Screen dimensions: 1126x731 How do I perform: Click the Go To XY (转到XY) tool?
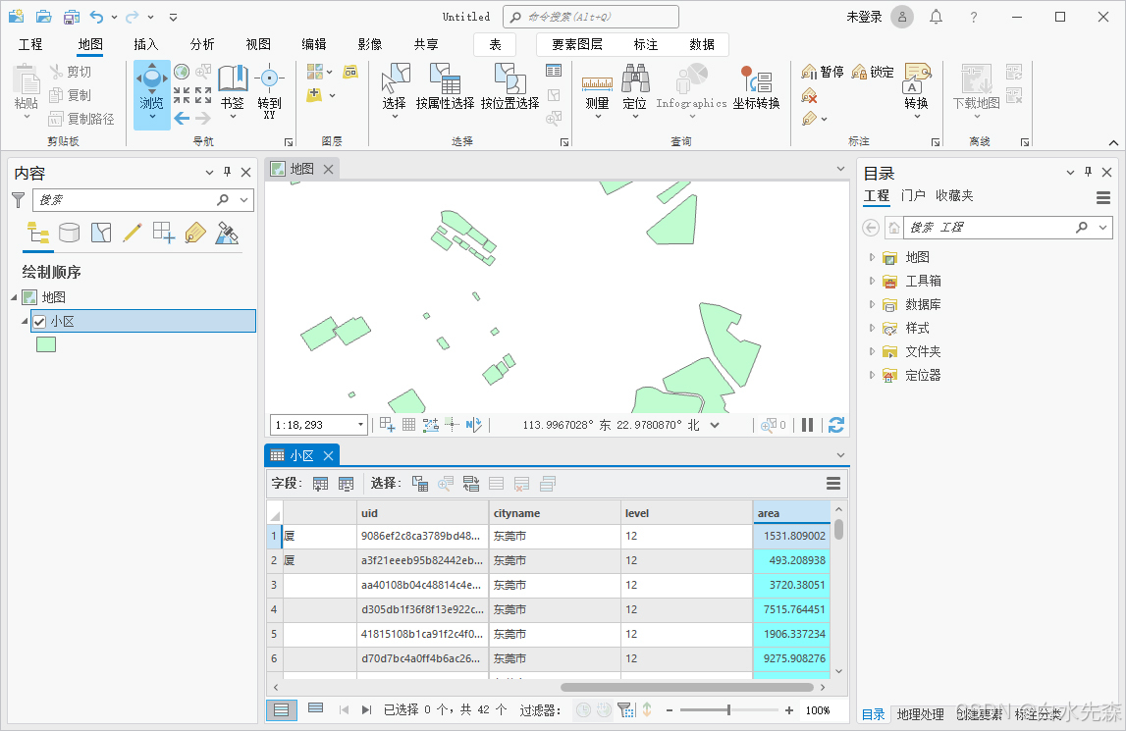pos(269,90)
